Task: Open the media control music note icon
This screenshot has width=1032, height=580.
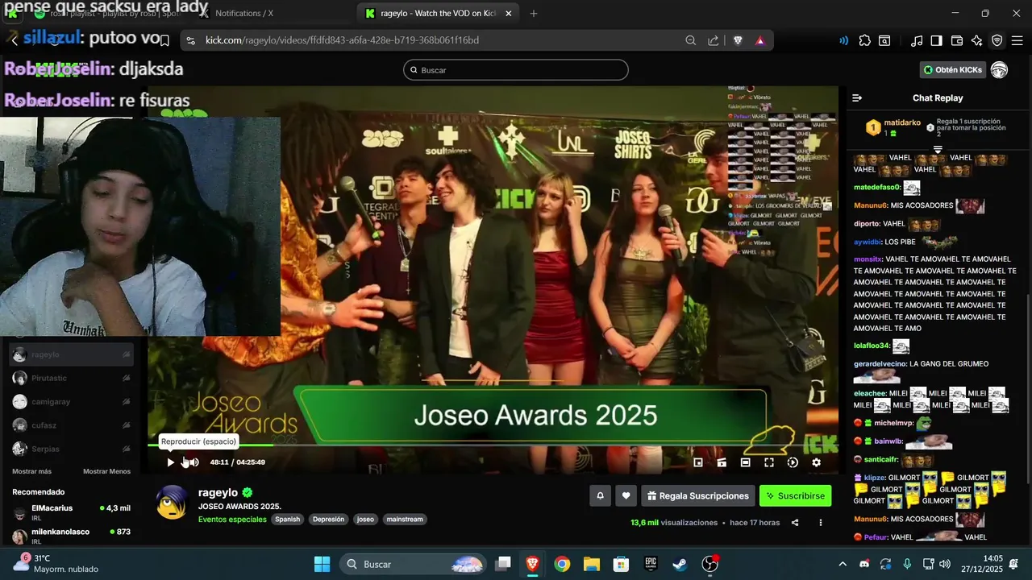Action: 917,40
